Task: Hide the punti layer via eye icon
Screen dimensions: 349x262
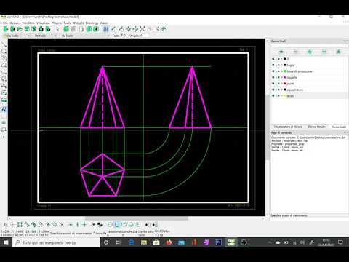Action: [x=273, y=84]
